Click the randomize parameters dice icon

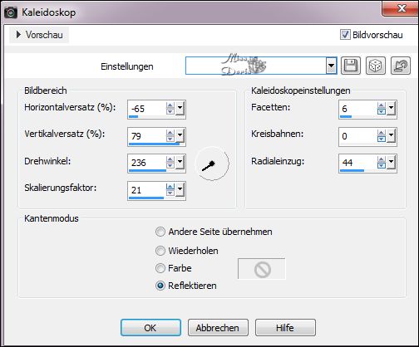tap(376, 66)
